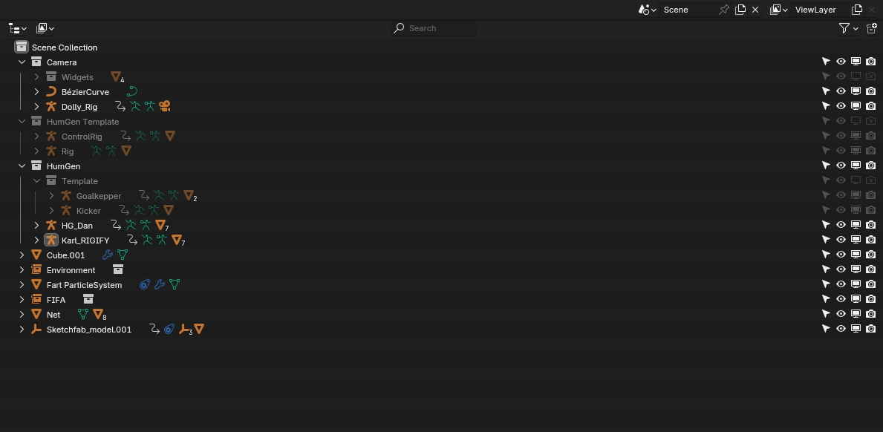Add a new collection with top-right icon
883x432 pixels.
tap(872, 28)
